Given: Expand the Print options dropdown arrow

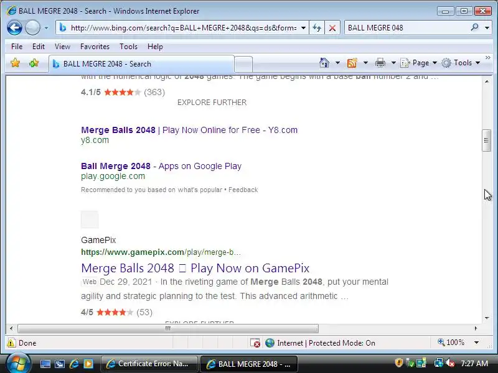Looking at the screenshot, I should coord(393,63).
